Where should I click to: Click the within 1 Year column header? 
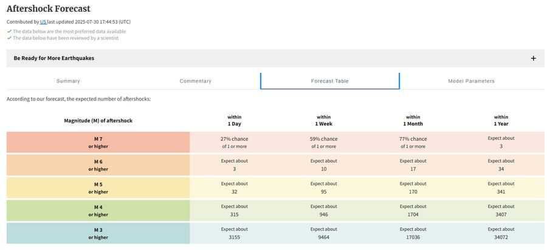pos(501,120)
